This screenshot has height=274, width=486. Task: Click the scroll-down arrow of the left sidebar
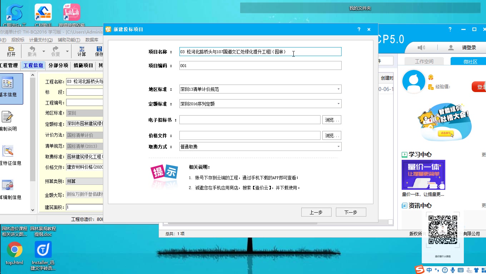33,210
